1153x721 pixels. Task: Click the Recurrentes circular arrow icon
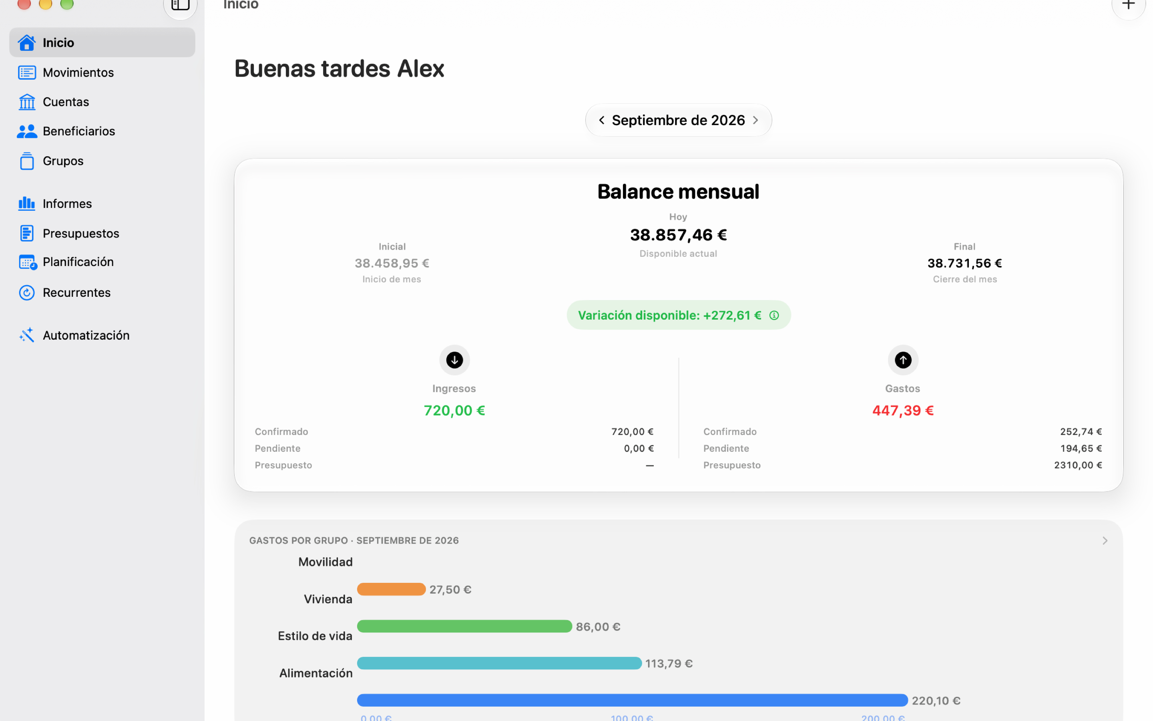27,292
